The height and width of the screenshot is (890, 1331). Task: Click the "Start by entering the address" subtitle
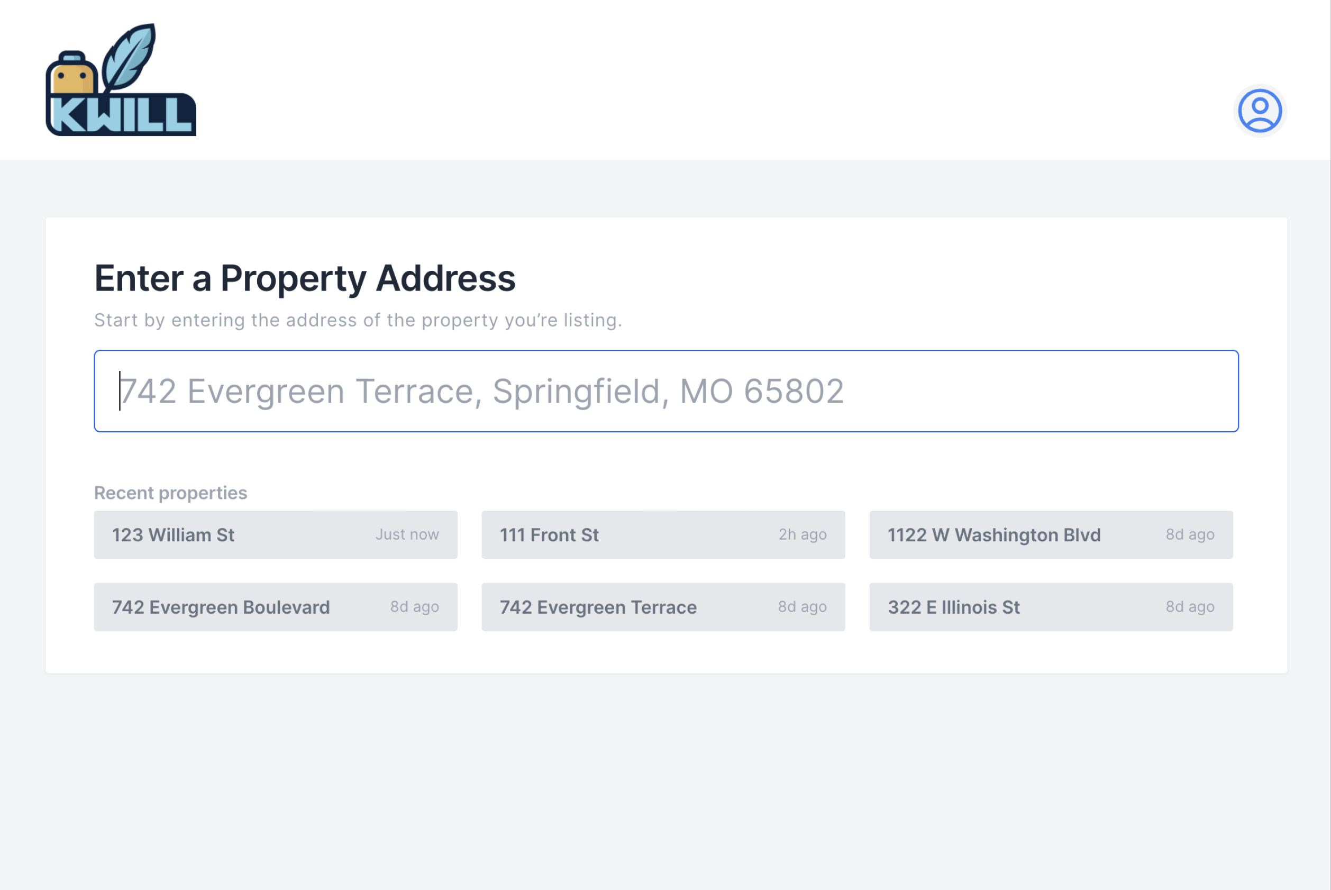358,320
